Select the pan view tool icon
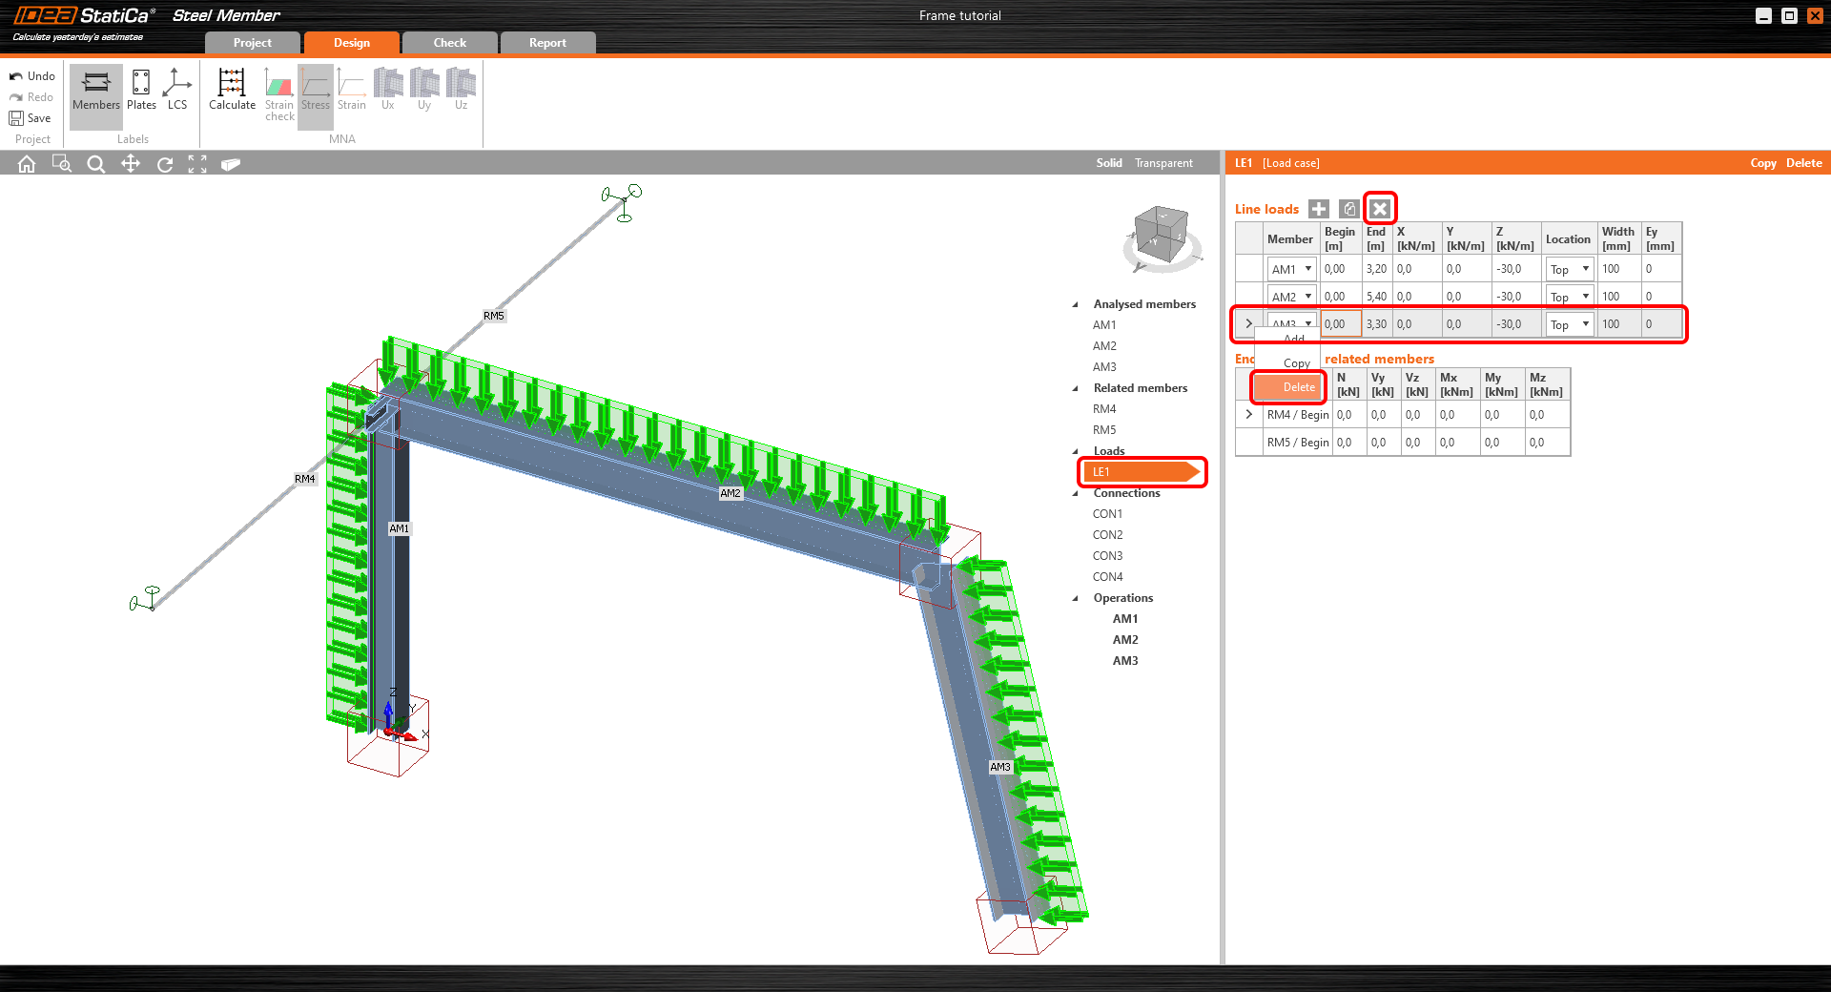The width and height of the screenshot is (1831, 992). pyautogui.click(x=131, y=164)
